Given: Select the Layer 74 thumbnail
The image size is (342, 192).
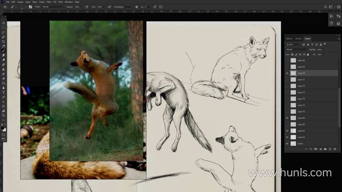Looking at the screenshot, I should click(x=293, y=86).
